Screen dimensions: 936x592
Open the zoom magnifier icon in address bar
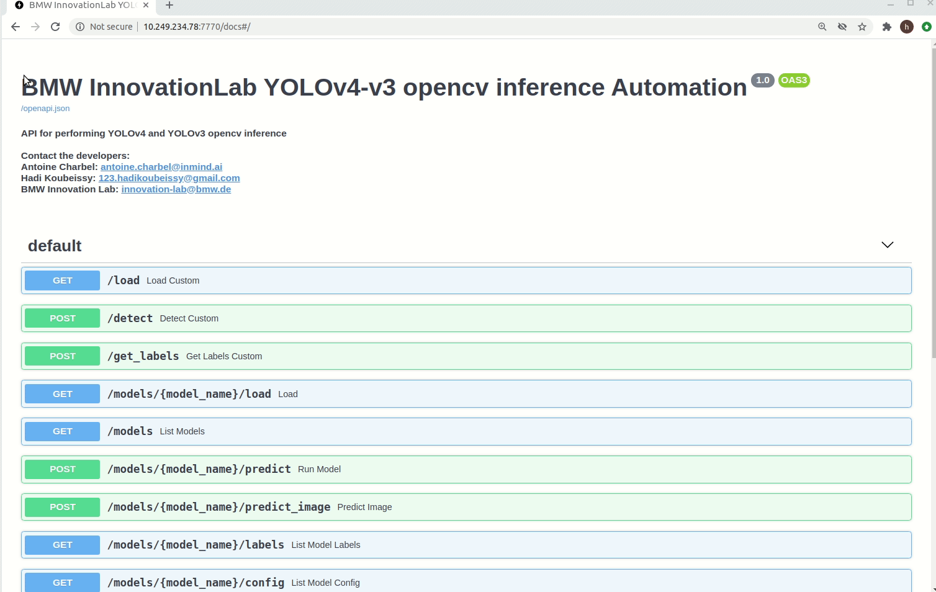coord(822,27)
